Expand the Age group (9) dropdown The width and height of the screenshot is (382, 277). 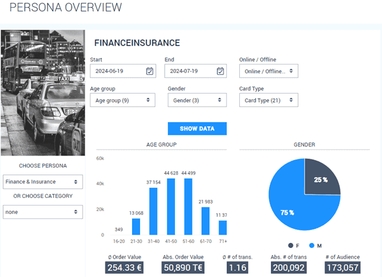(122, 100)
